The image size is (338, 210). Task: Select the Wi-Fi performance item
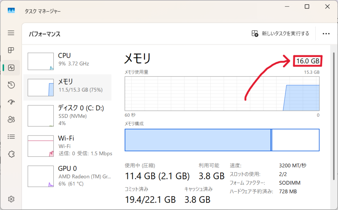point(68,146)
